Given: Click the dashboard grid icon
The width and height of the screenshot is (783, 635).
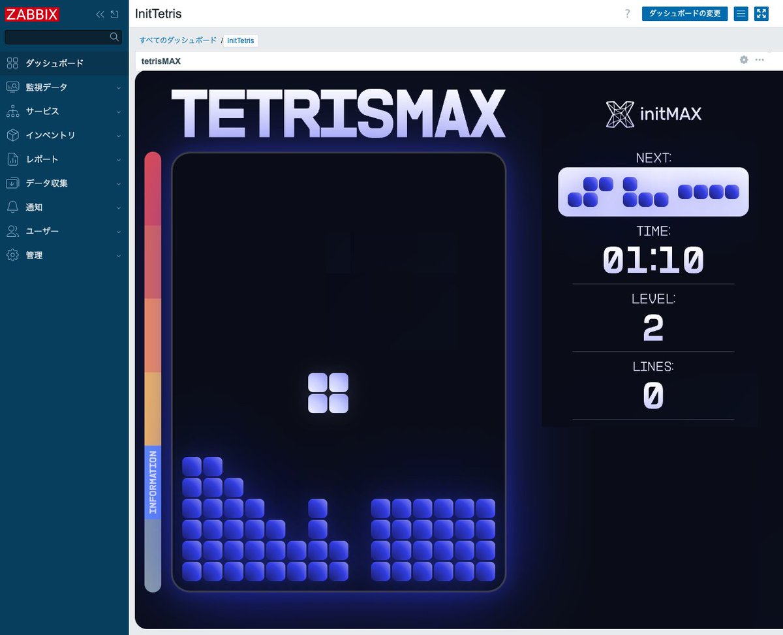Looking at the screenshot, I should tap(12, 63).
